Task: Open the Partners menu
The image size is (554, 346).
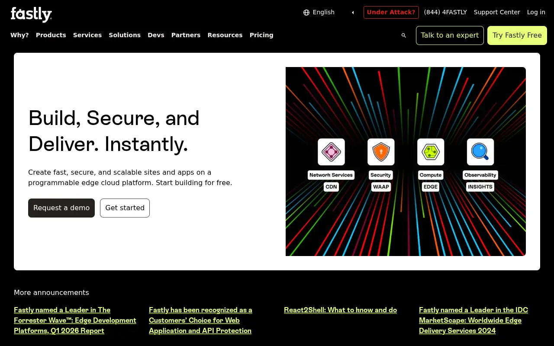Action: pos(186,35)
